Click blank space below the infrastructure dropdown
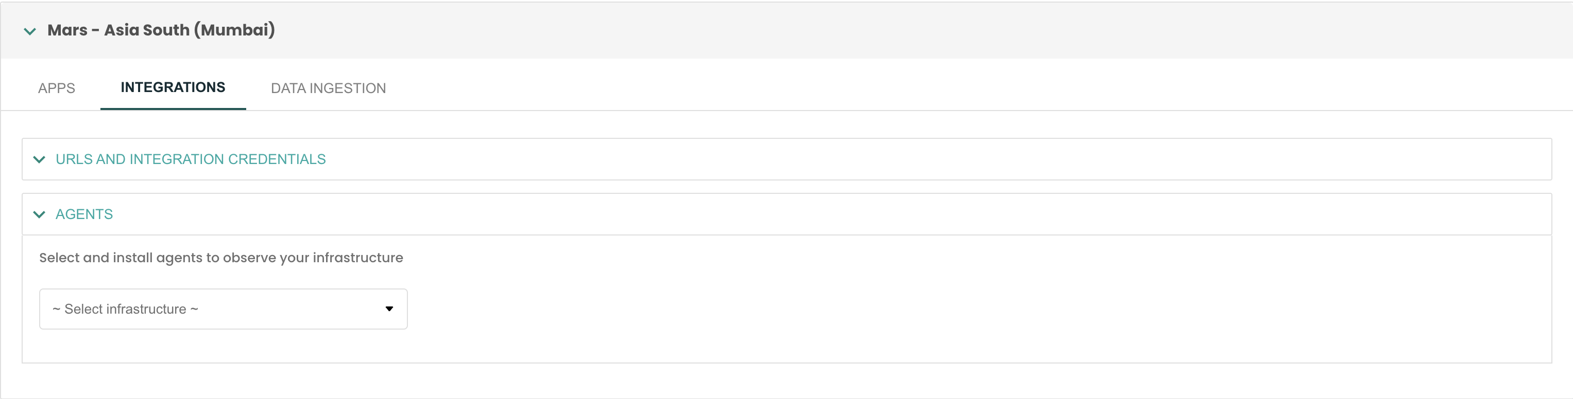 (223, 346)
